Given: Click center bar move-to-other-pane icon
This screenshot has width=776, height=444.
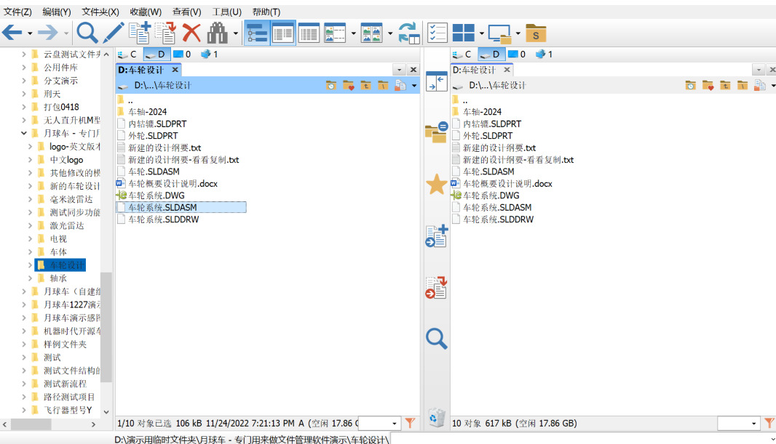Looking at the screenshot, I should pyautogui.click(x=437, y=288).
